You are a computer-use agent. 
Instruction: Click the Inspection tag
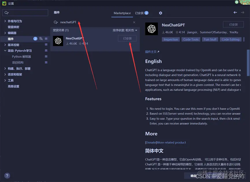point(171,39)
